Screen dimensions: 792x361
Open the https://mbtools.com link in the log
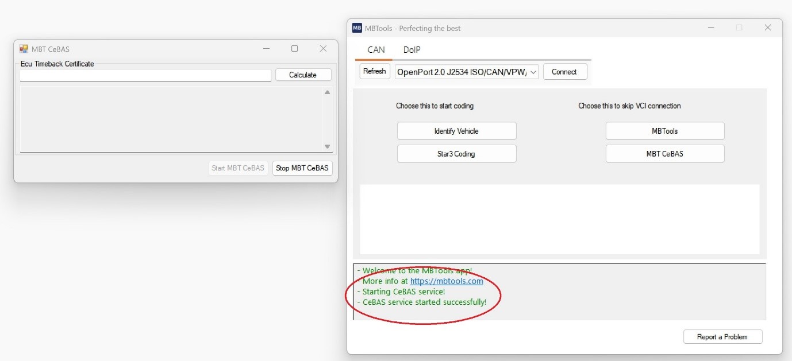447,281
